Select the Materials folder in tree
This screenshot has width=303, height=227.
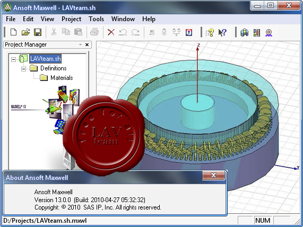click(62, 78)
